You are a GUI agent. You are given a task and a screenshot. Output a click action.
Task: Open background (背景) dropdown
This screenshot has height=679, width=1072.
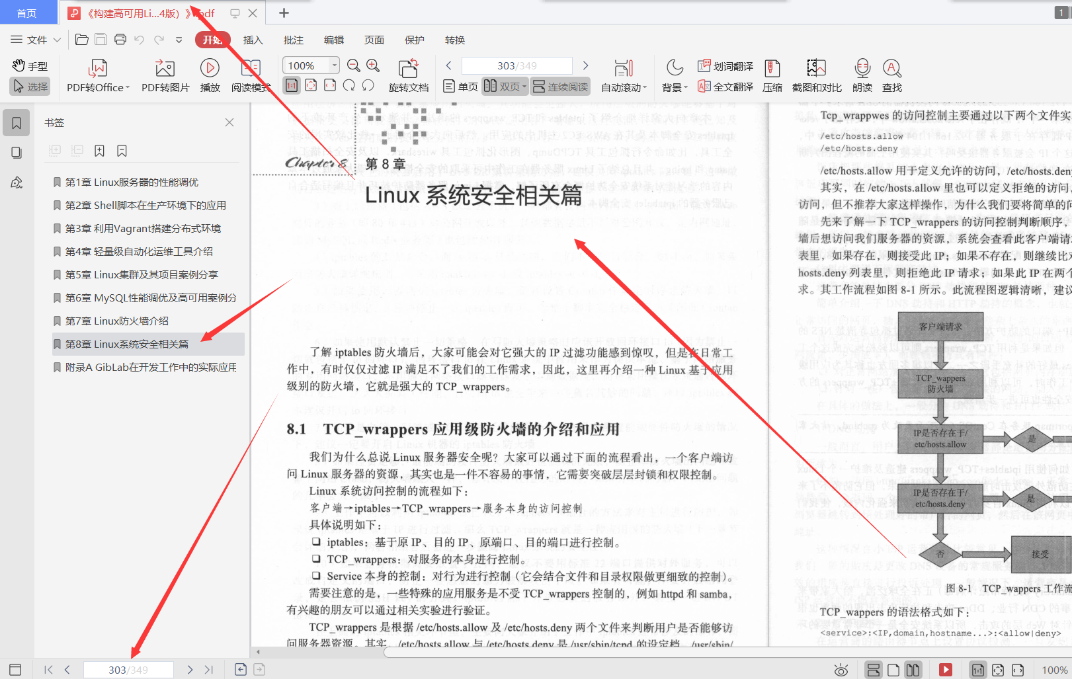tap(675, 75)
